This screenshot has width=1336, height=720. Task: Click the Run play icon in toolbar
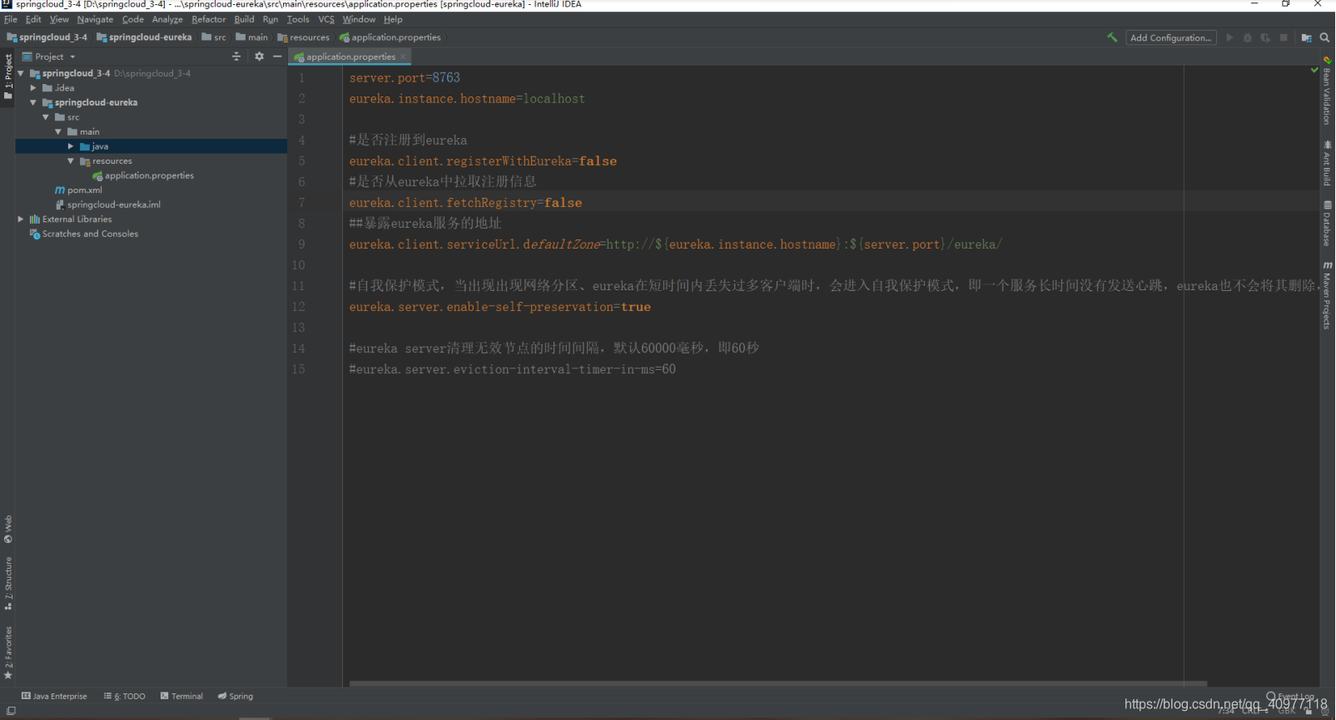[1229, 37]
